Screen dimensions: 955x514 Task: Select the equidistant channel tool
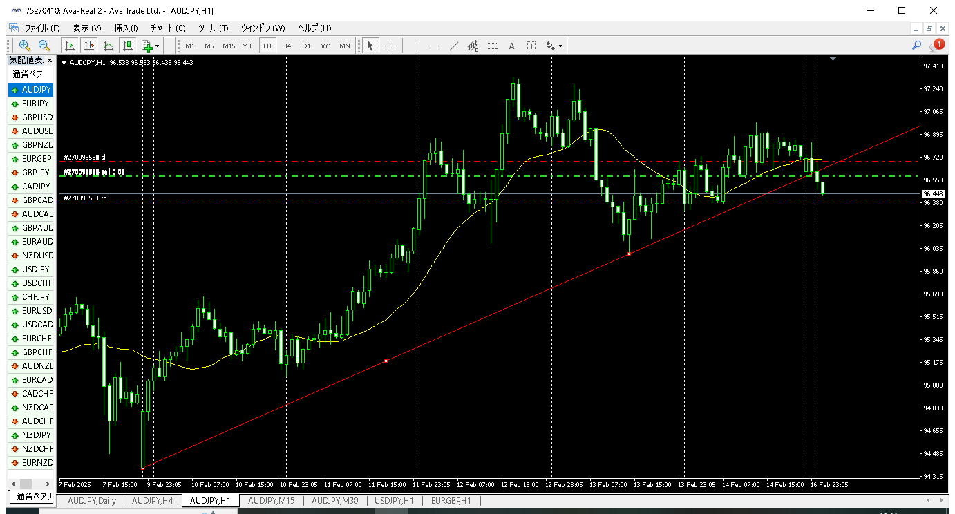pos(473,46)
